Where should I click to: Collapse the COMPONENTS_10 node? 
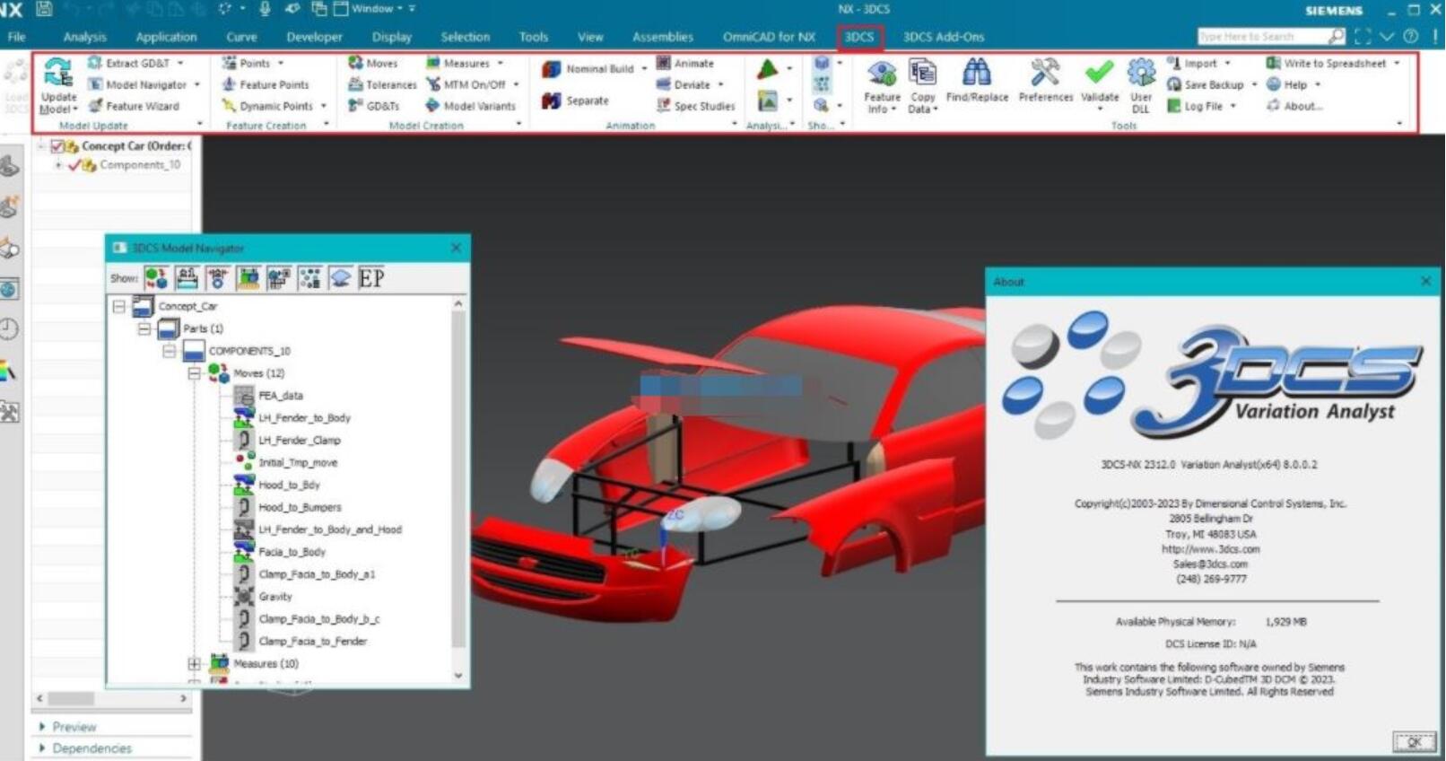pos(170,351)
